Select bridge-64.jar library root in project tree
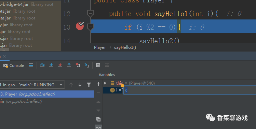This screenshot has width=256, height=129. pos(27,4)
